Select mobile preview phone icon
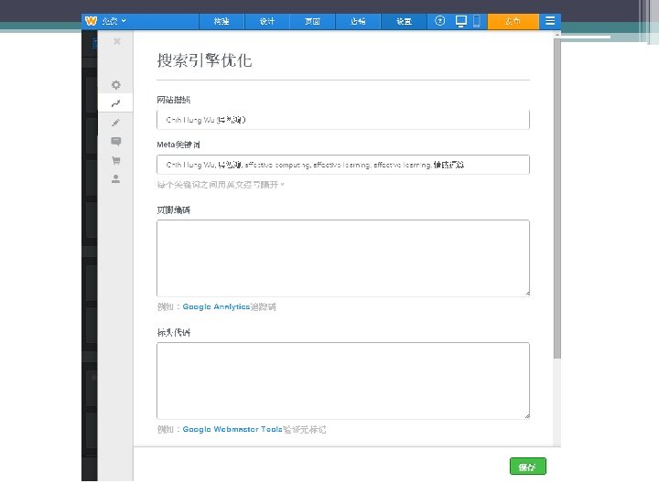 point(477,21)
